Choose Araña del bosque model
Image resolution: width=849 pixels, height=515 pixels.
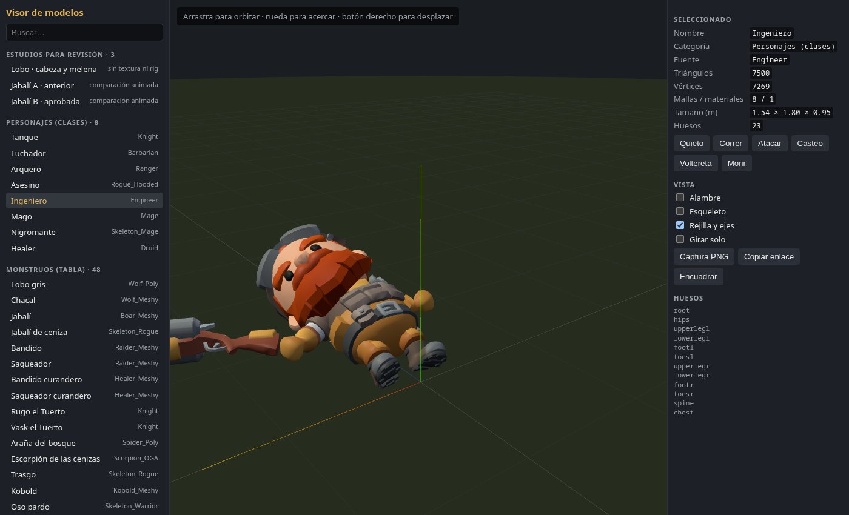(84, 443)
